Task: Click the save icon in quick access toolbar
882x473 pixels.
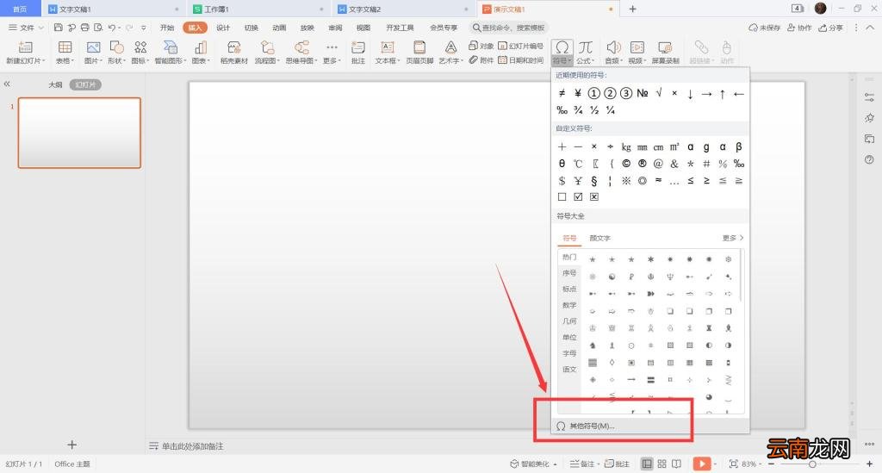Action: tap(58, 27)
